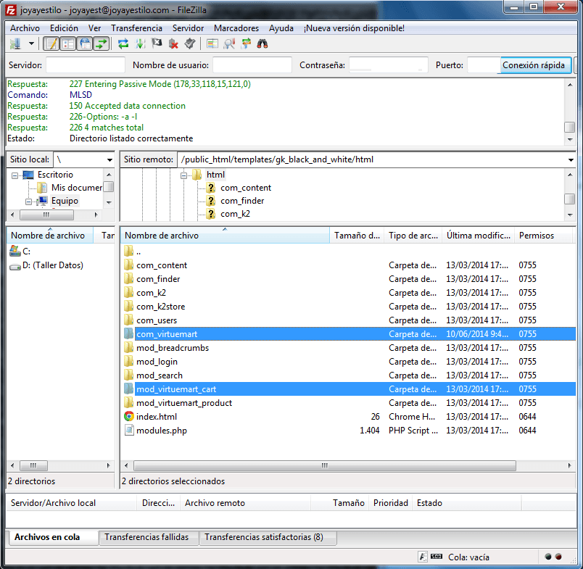This screenshot has width=583, height=569.
Task: Collapse the Equipo tree node
Action: tap(28, 202)
